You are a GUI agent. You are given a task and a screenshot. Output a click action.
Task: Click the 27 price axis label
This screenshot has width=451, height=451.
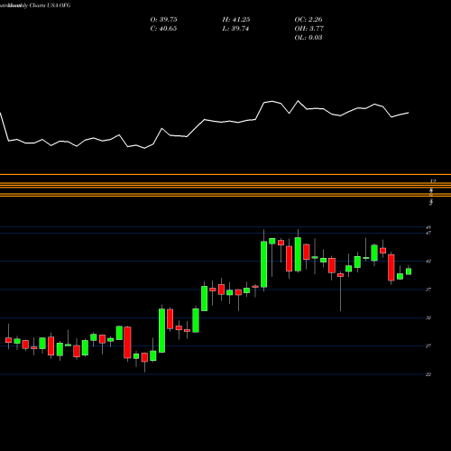[428, 346]
